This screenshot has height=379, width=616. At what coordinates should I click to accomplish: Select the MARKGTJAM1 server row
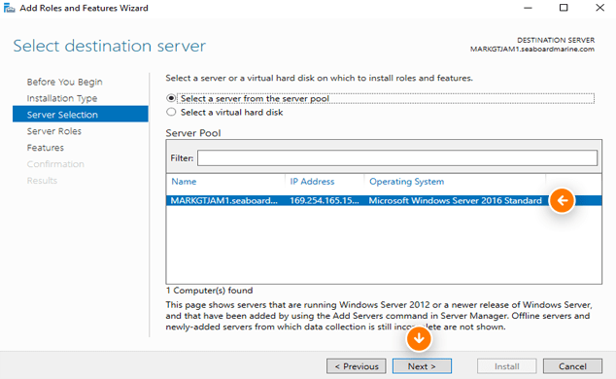[384, 201]
